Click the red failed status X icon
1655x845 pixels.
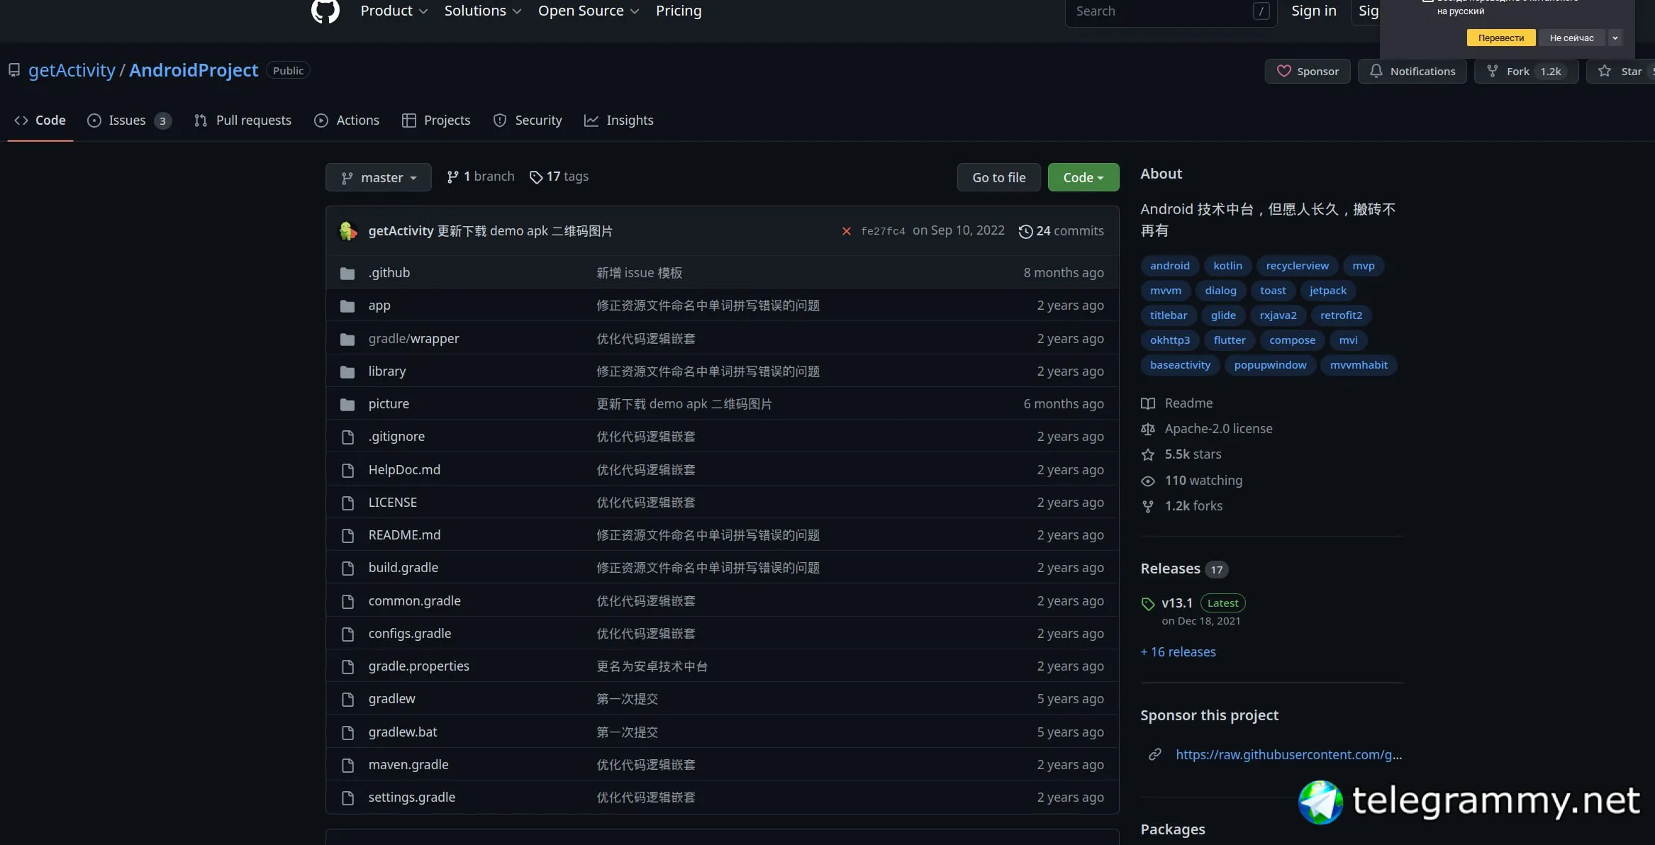tap(846, 231)
